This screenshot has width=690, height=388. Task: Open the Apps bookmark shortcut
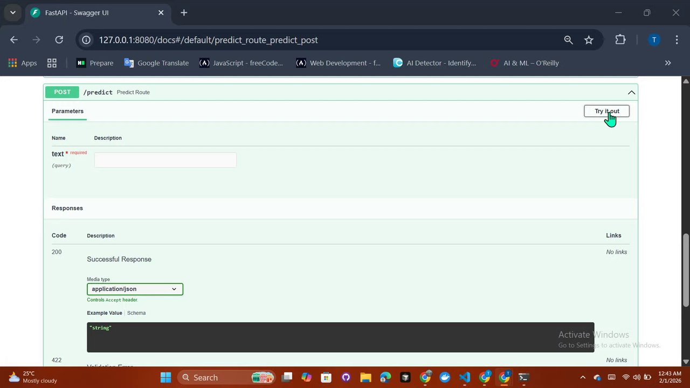click(23, 63)
